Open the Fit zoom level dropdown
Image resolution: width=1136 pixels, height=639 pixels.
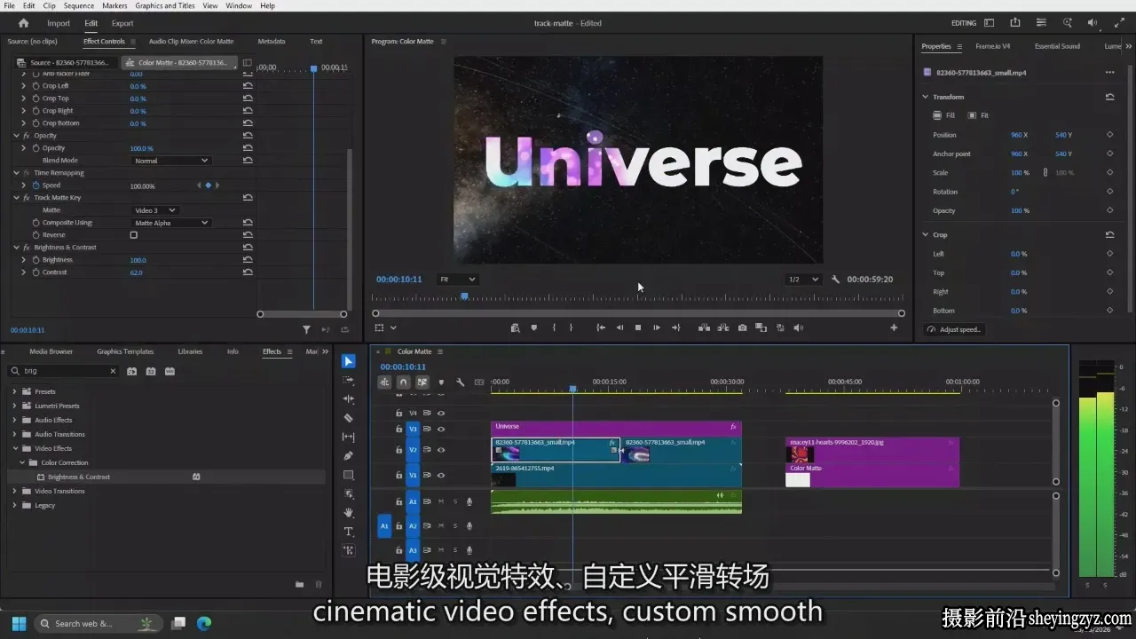tap(458, 280)
